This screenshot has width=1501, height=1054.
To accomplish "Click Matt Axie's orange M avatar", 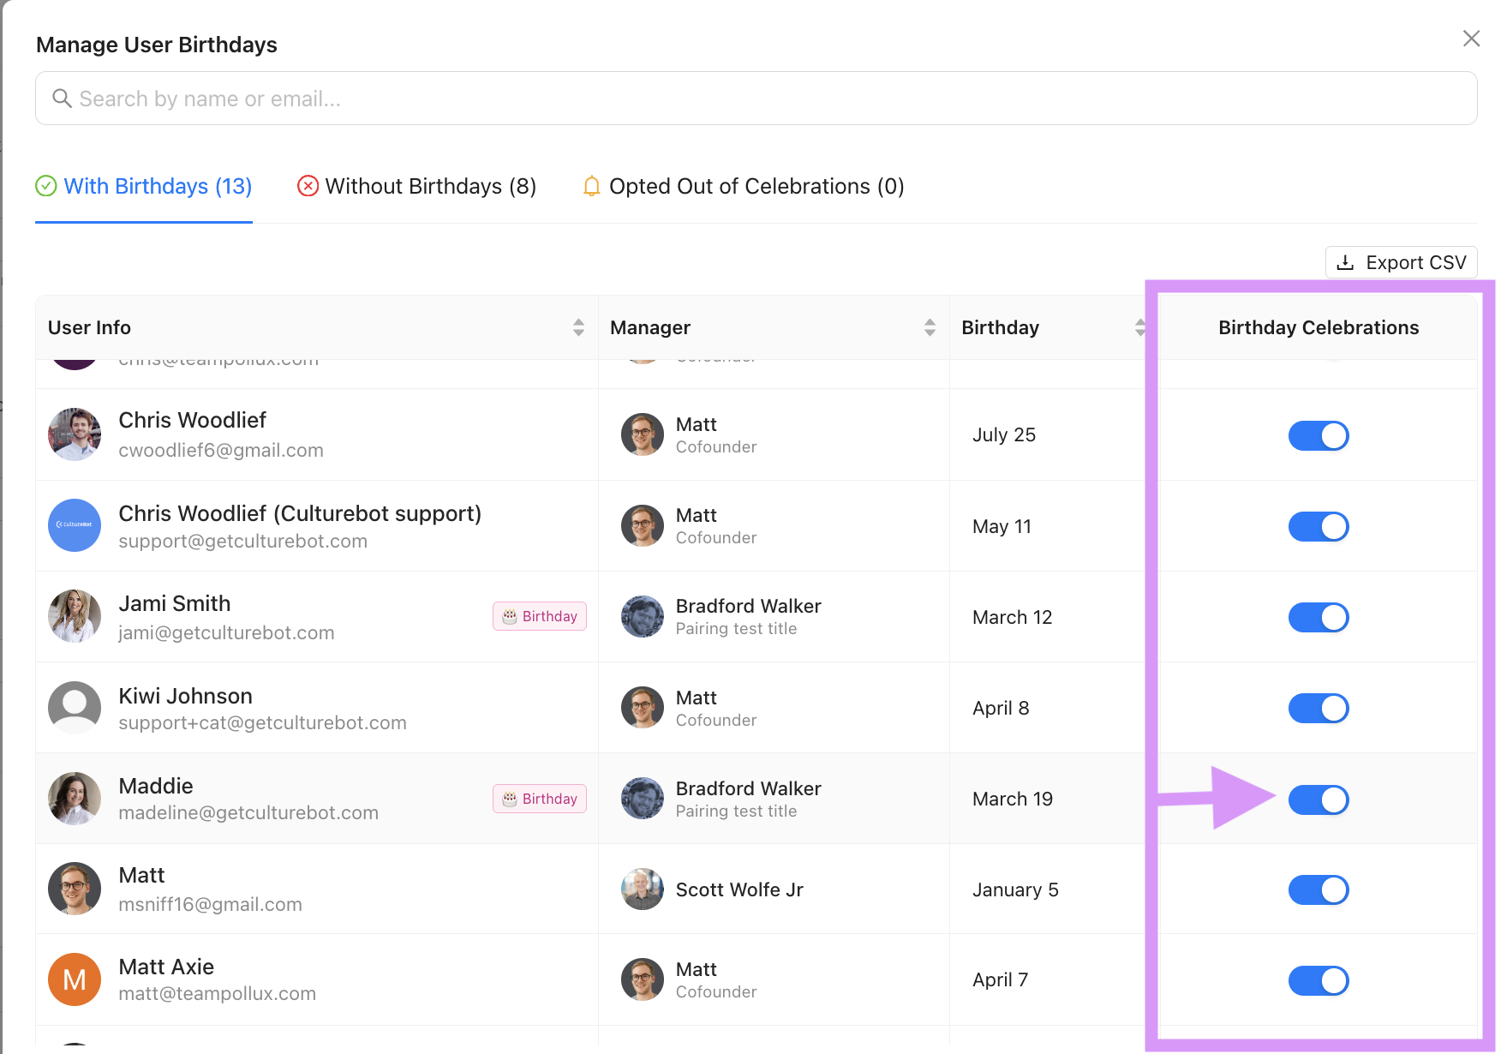I will 75,979.
